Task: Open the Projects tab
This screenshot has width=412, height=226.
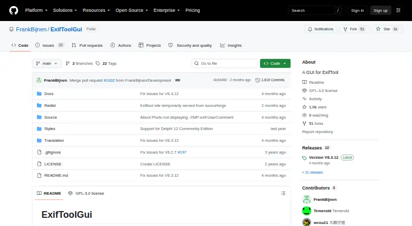Action: (x=150, y=45)
